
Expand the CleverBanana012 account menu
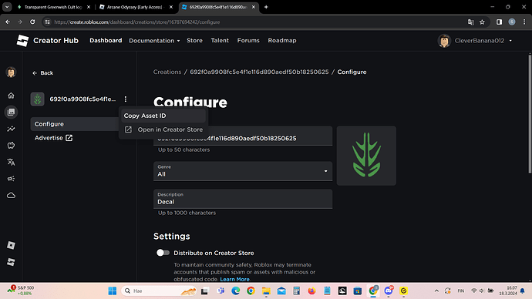(x=475, y=41)
